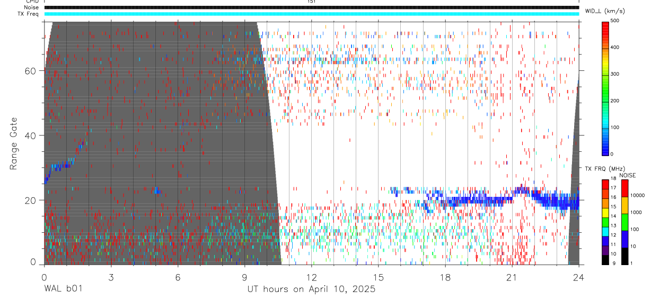
Task: Click the 60 tick on the Range Gate axis
Action: coord(31,70)
